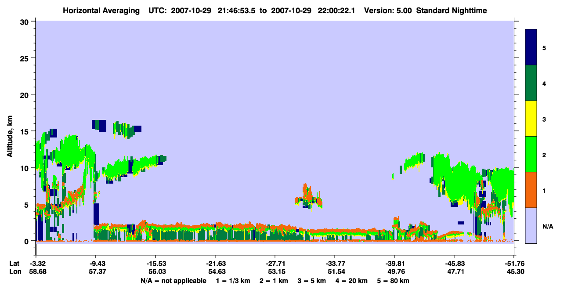
Task: Click the lavender N/A colorbar segment
Action: (531, 225)
